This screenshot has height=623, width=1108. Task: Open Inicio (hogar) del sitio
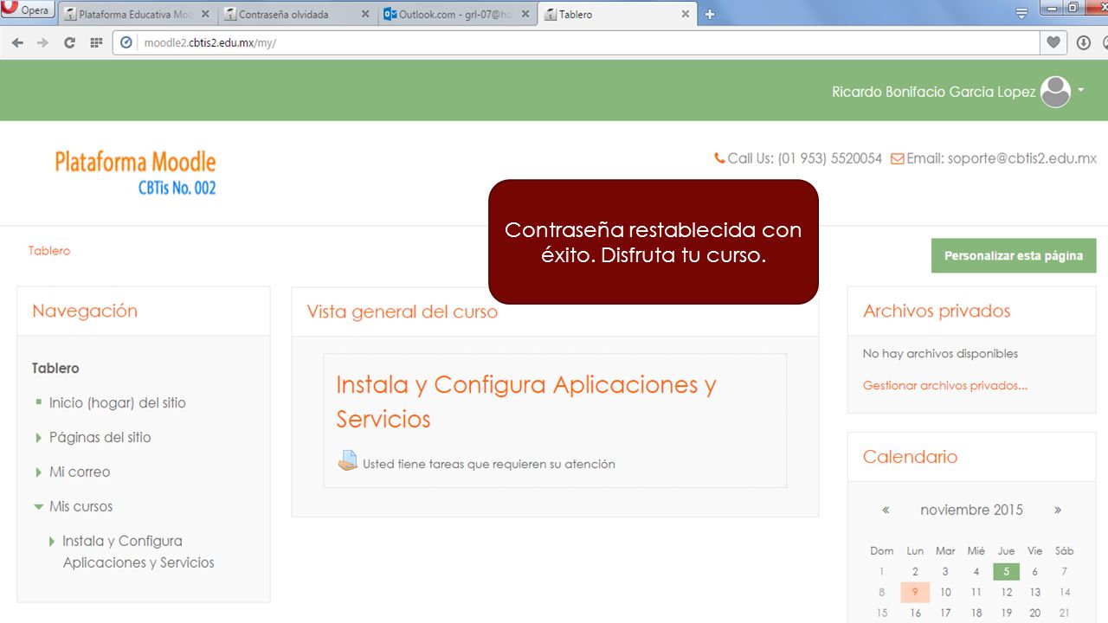click(118, 403)
